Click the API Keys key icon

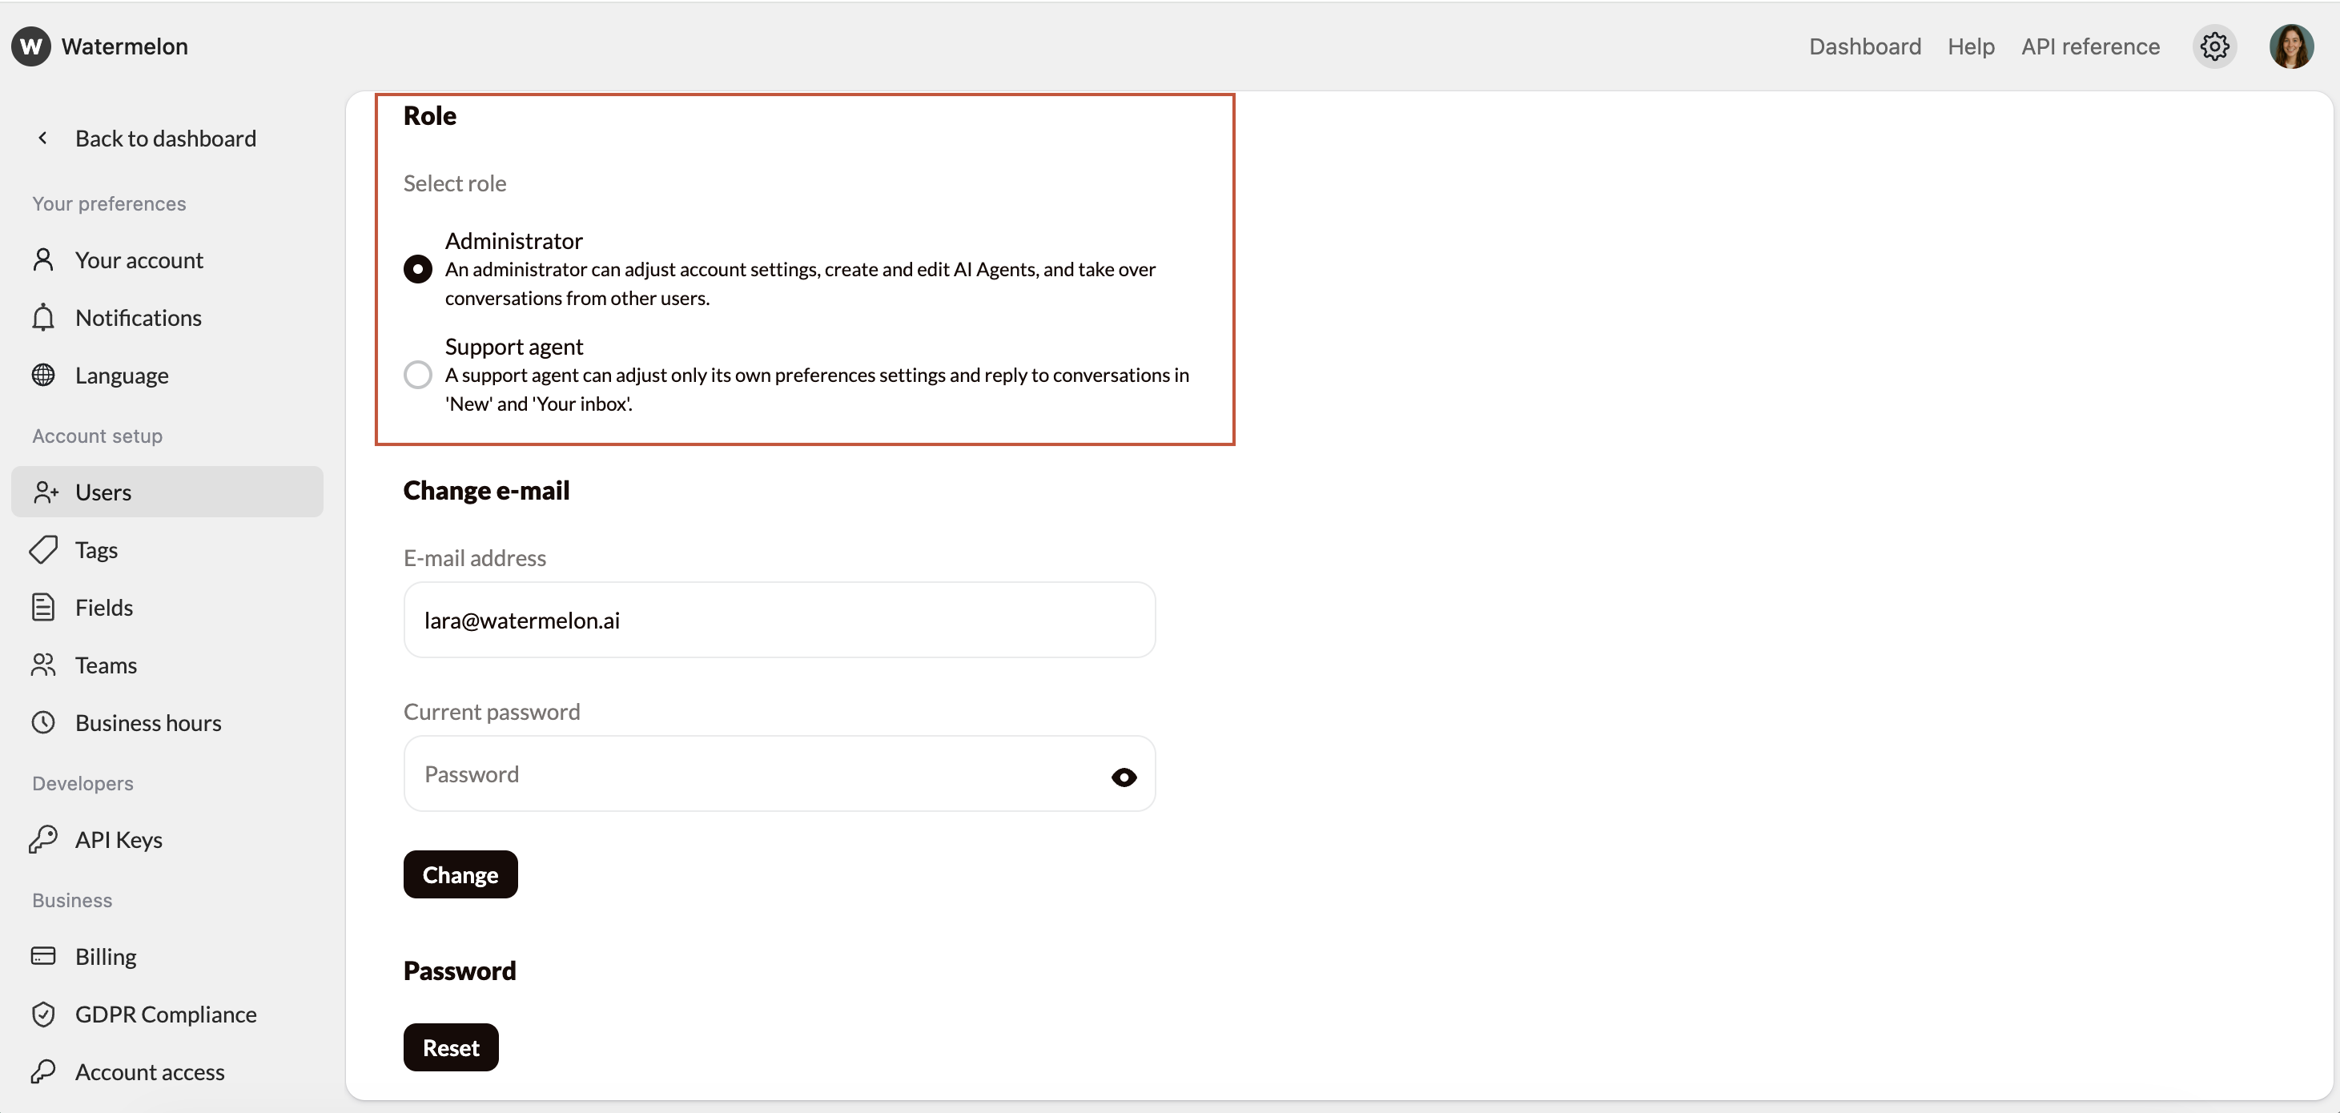[42, 839]
